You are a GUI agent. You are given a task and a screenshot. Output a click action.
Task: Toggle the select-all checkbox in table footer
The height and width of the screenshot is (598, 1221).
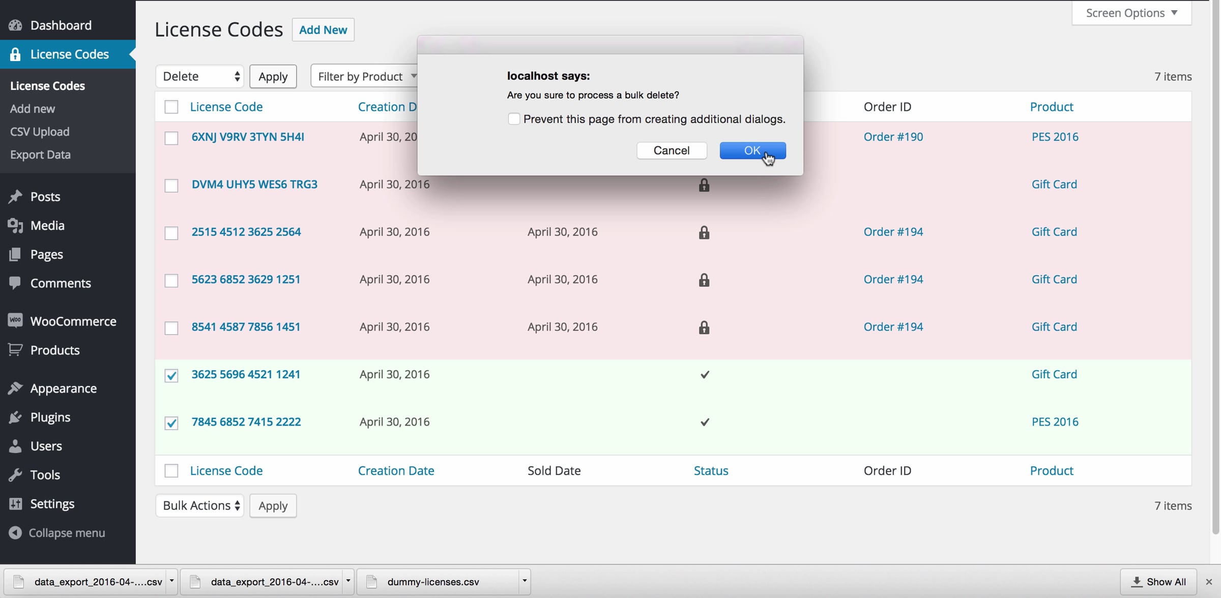pos(171,471)
